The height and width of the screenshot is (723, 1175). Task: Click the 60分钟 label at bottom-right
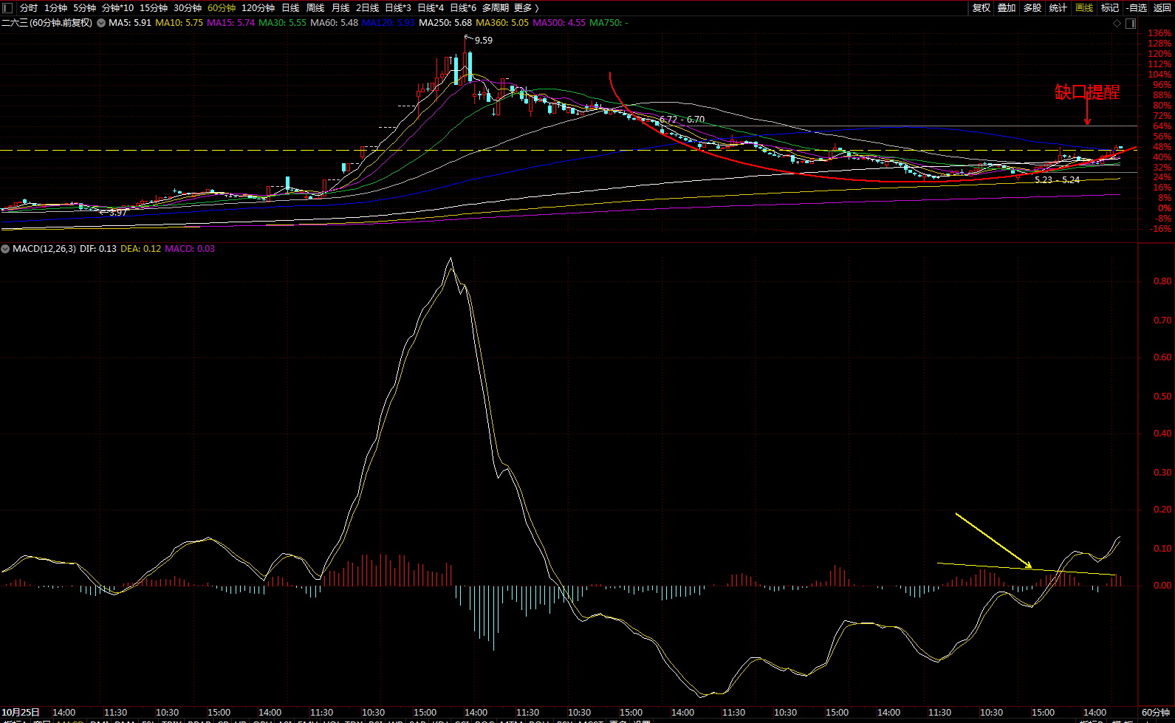1156,713
